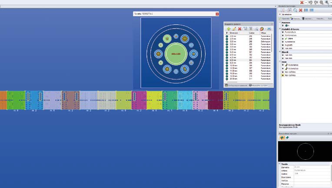Image resolution: width=332 pixels, height=188 pixels.
Task: Click the zoom magnifier icon in top toolbar
Action: pos(322,2)
